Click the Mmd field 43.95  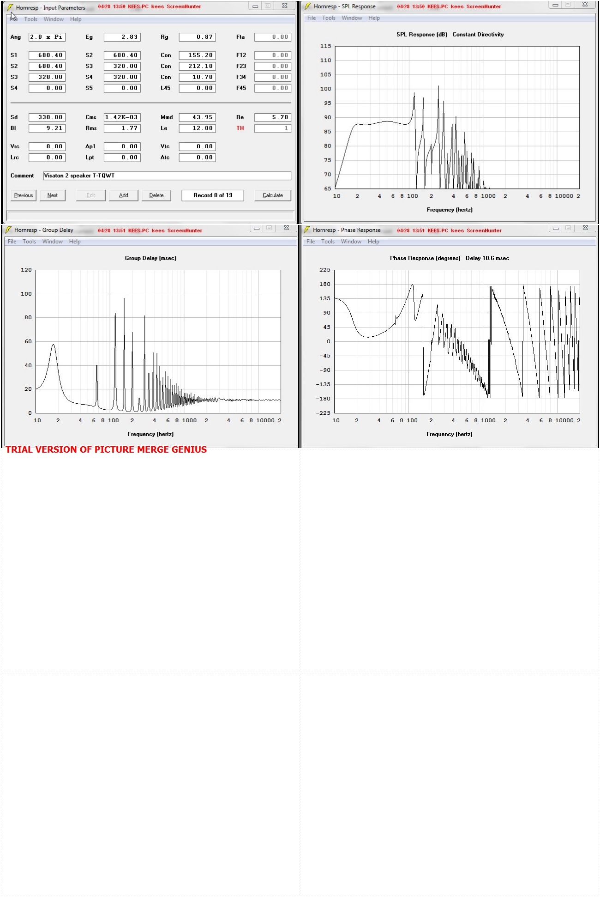coord(197,117)
